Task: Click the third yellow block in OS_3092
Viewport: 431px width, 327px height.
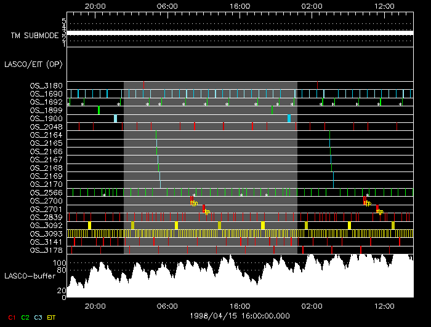Action: click(176, 226)
